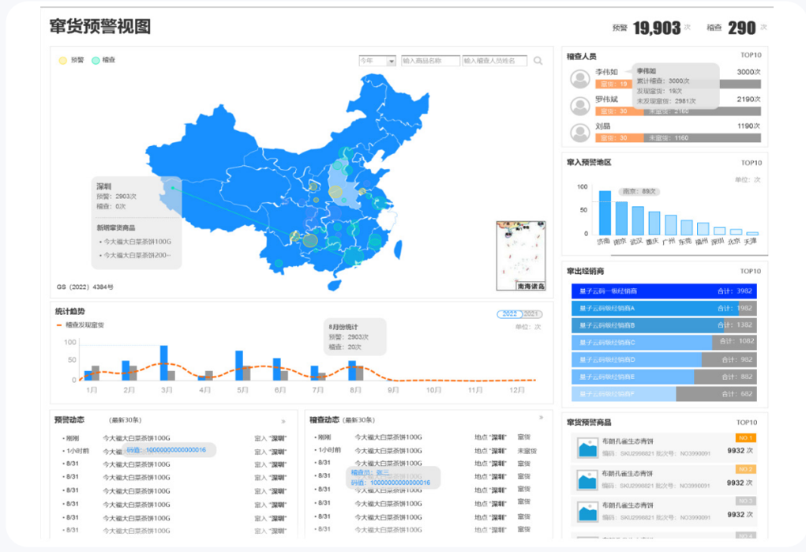Image resolution: width=806 pixels, height=552 pixels.
Task: Toggle the 预警 map legend marker
Action: click(x=62, y=60)
